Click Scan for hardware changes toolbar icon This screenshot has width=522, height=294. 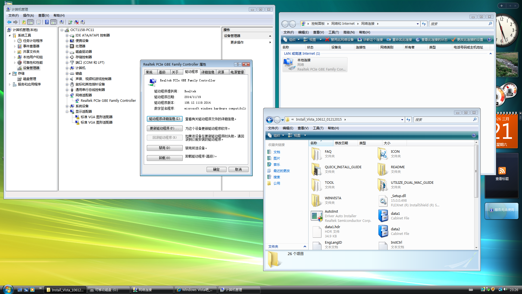point(62,22)
